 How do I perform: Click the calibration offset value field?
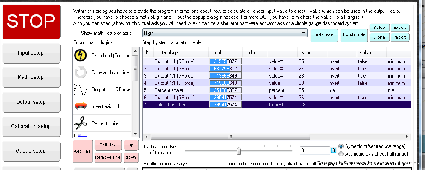[314, 150]
